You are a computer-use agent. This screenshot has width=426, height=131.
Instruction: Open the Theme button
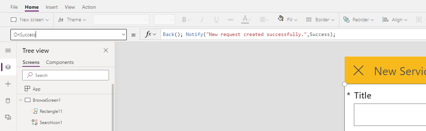tap(72, 20)
